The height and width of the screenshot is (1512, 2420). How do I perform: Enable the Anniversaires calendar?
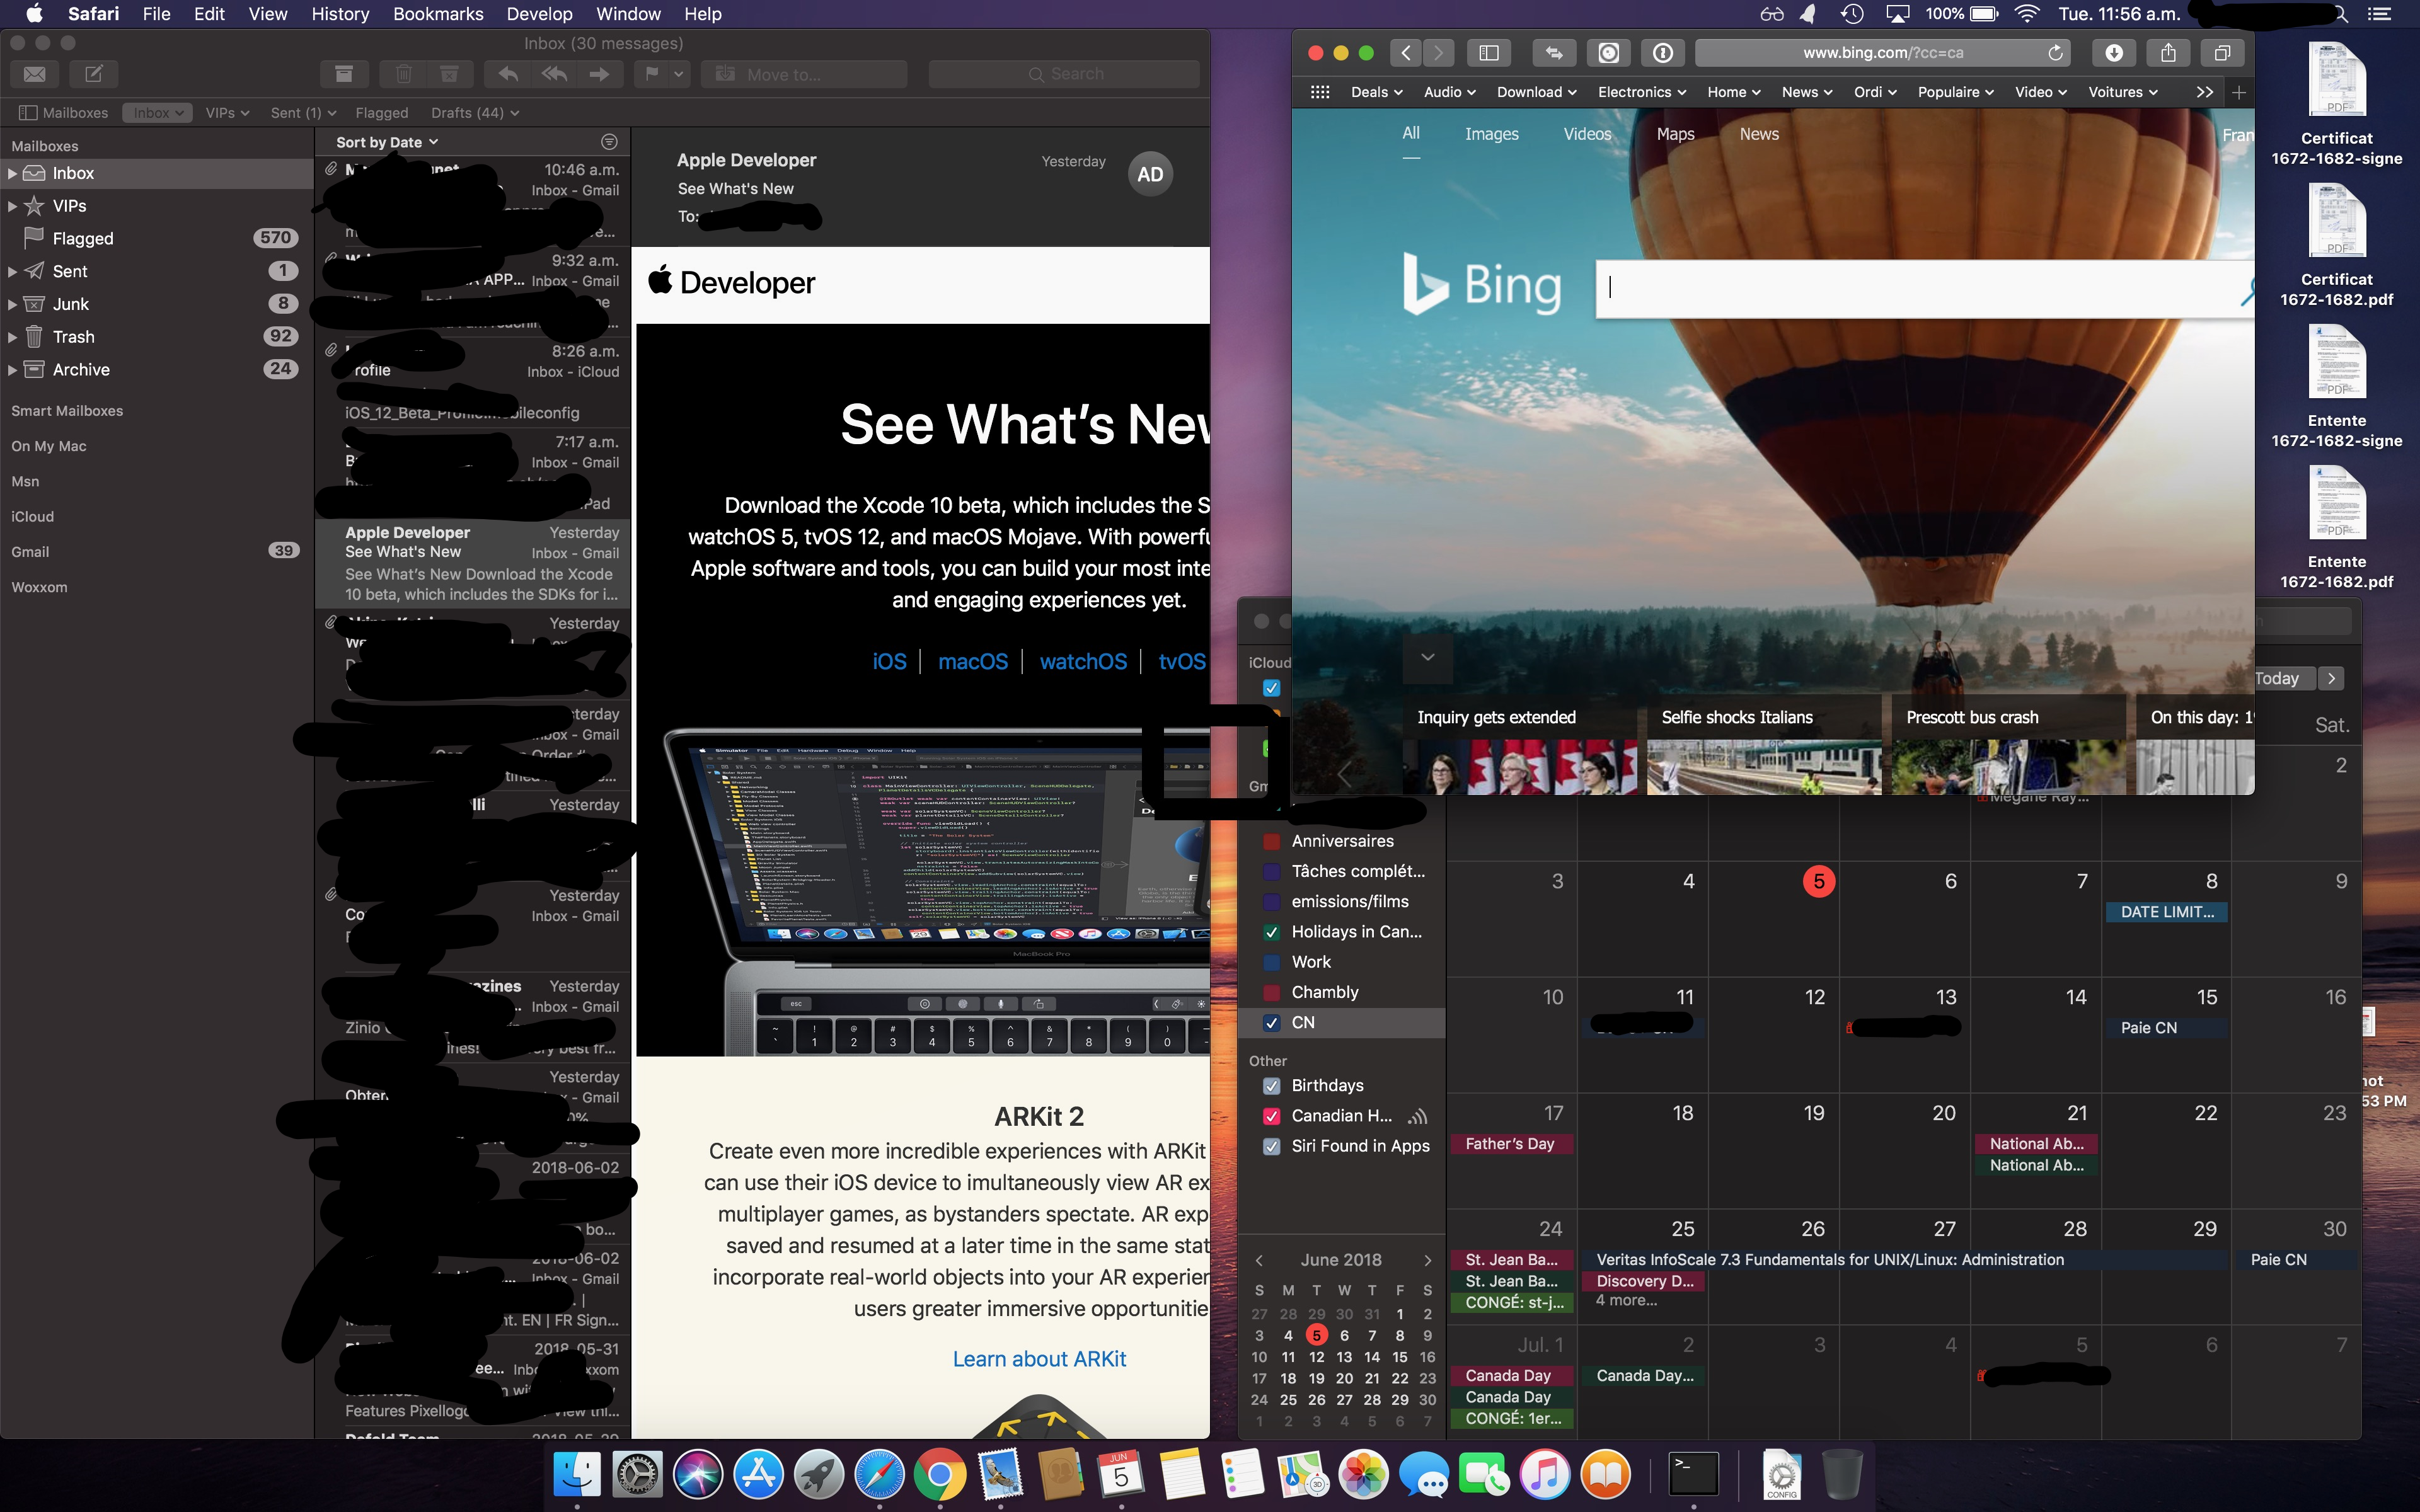(1271, 842)
